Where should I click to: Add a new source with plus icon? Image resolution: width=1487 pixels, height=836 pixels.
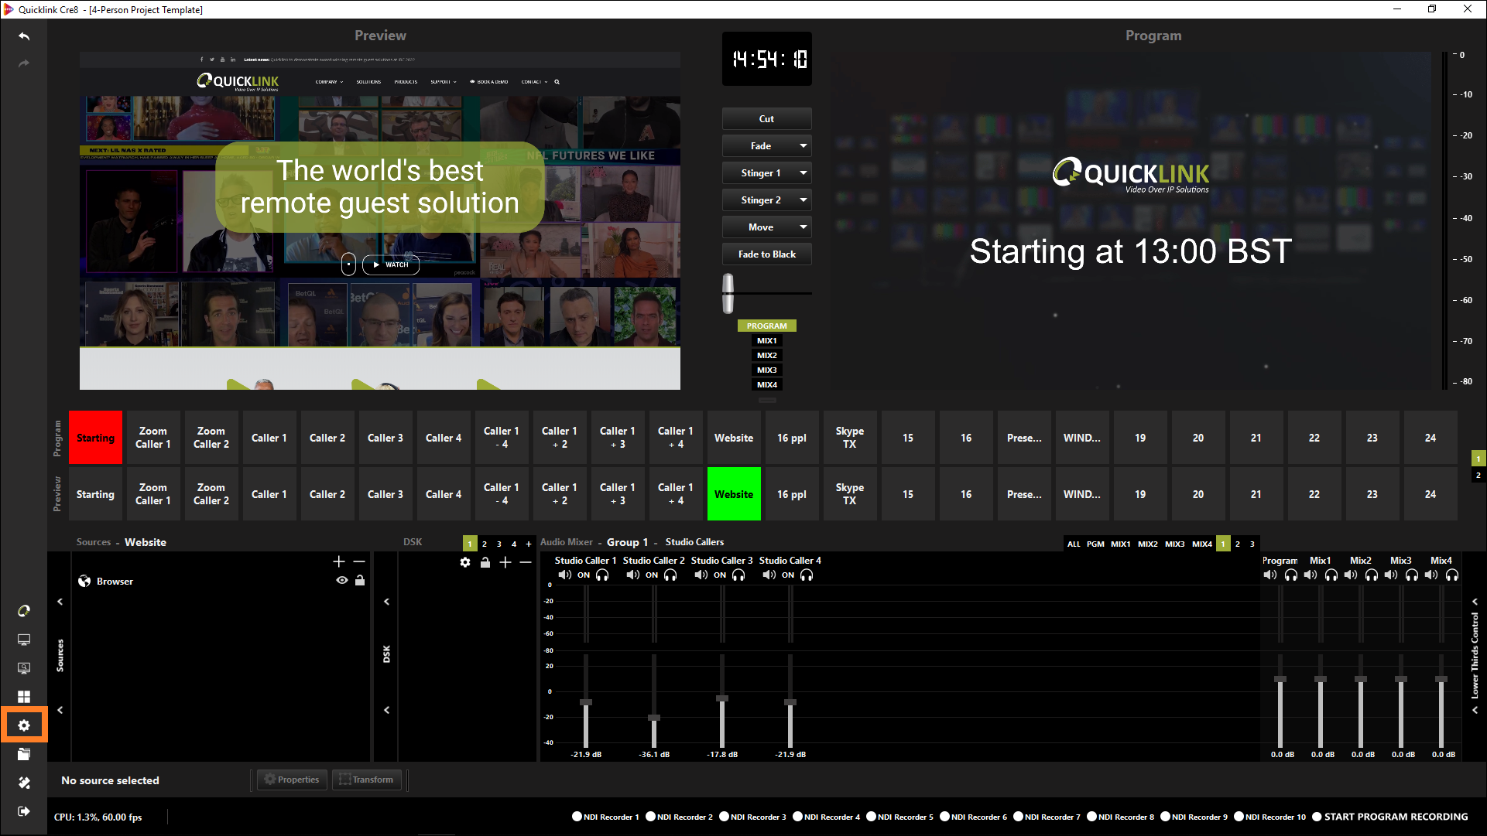pyautogui.click(x=338, y=561)
